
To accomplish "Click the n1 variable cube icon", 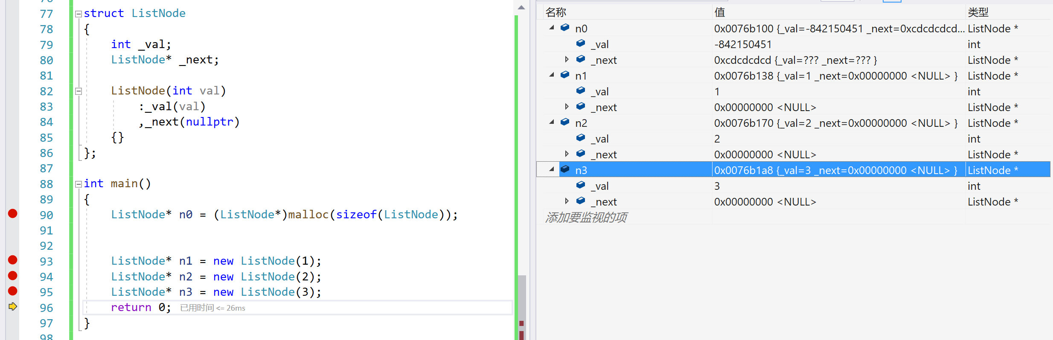I will [x=565, y=75].
